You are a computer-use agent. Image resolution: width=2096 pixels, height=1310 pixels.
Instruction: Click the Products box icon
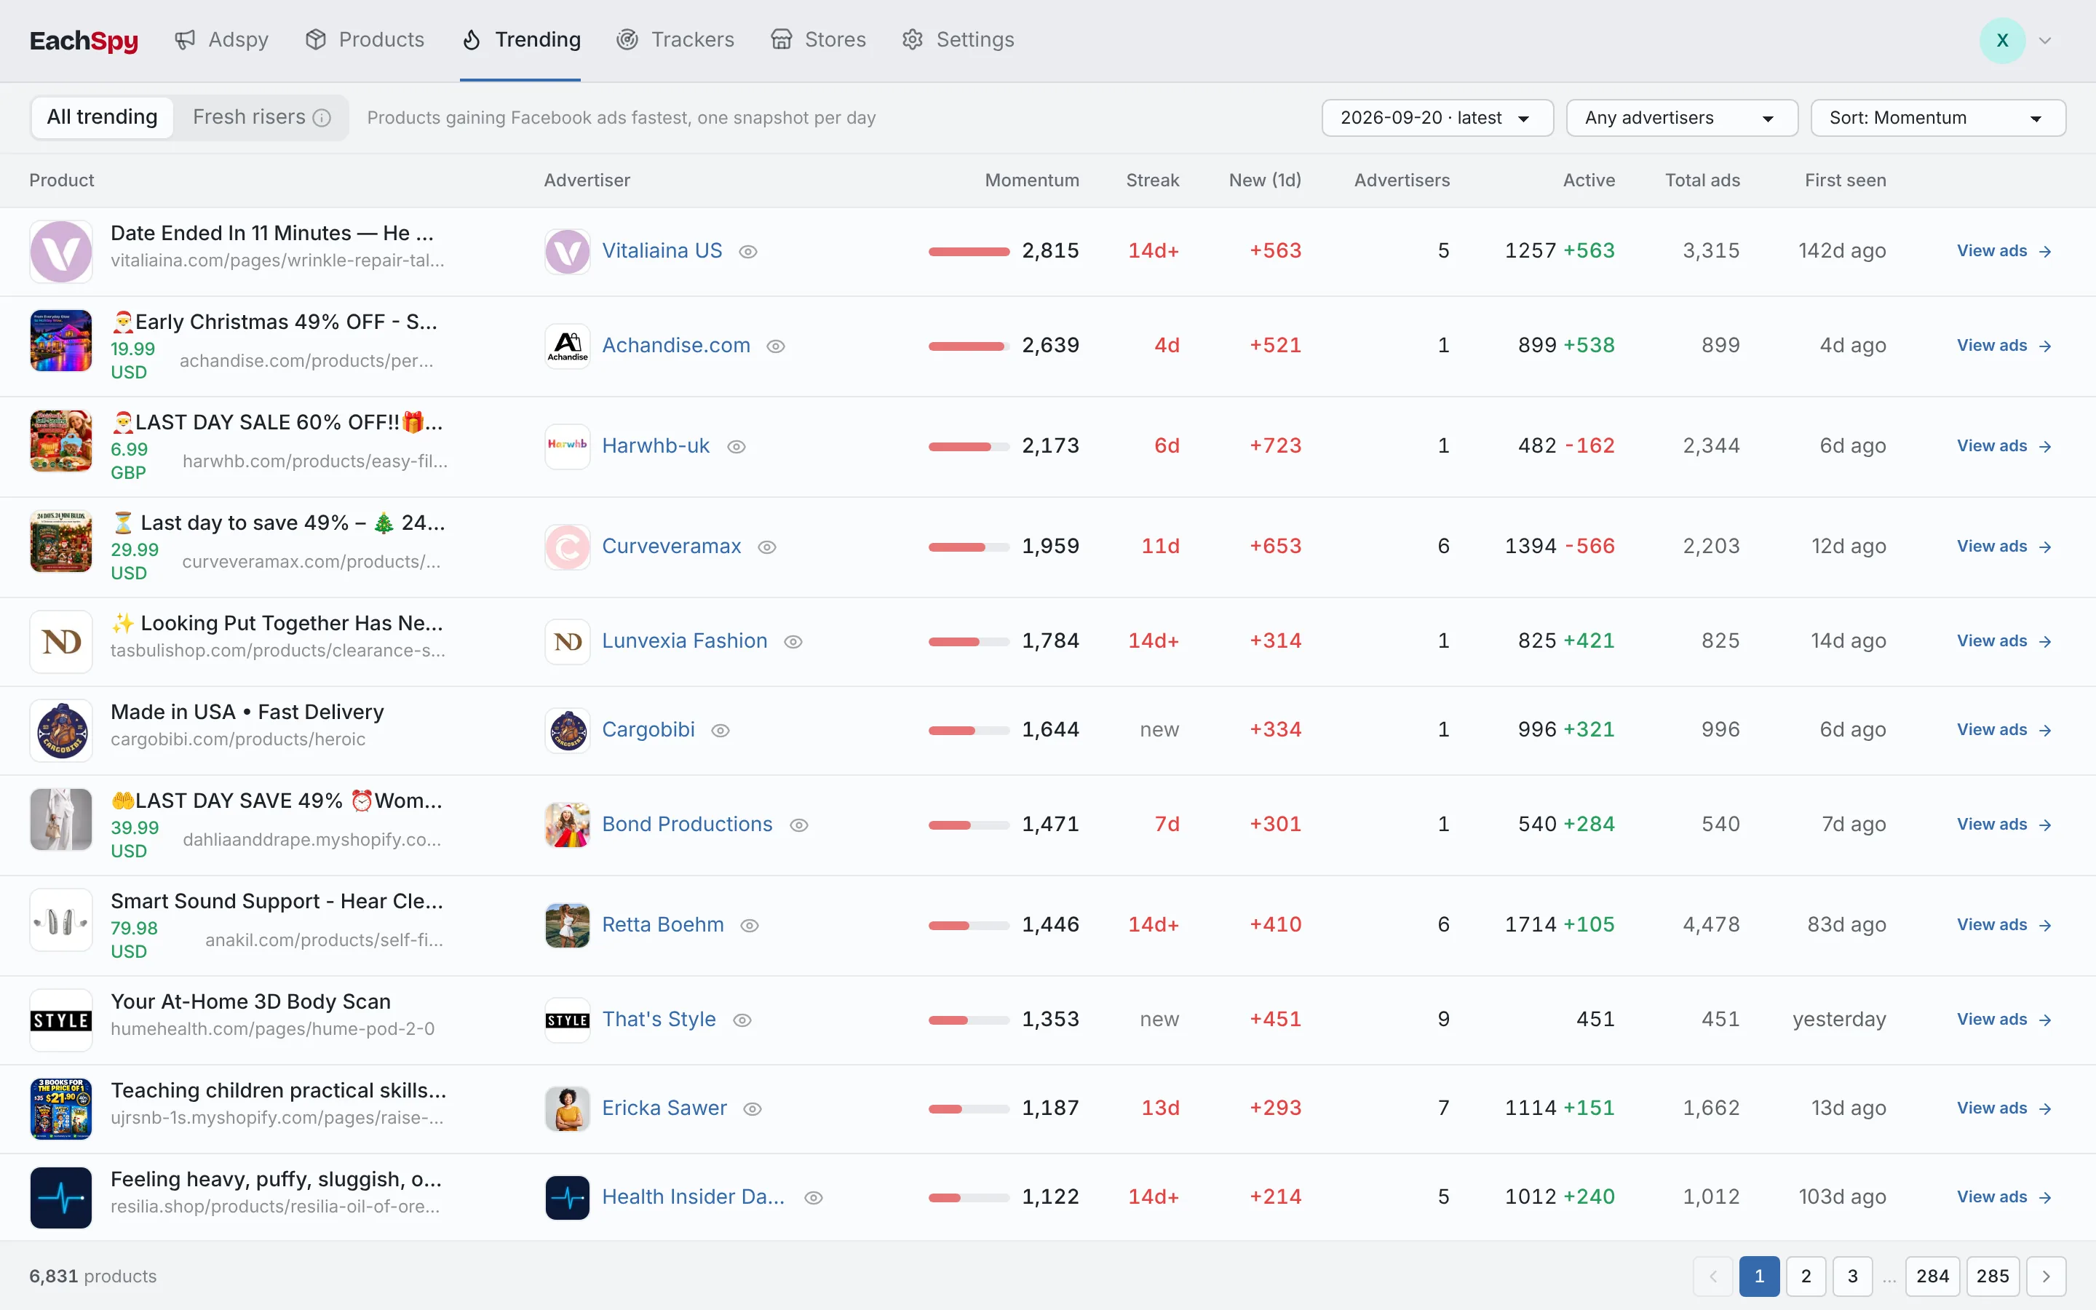pyautogui.click(x=315, y=40)
